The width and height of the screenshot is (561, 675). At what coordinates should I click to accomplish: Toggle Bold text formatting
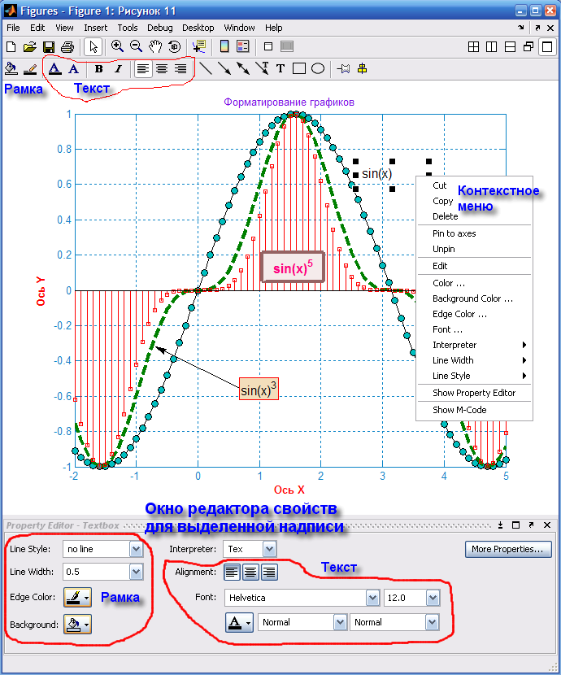point(98,69)
